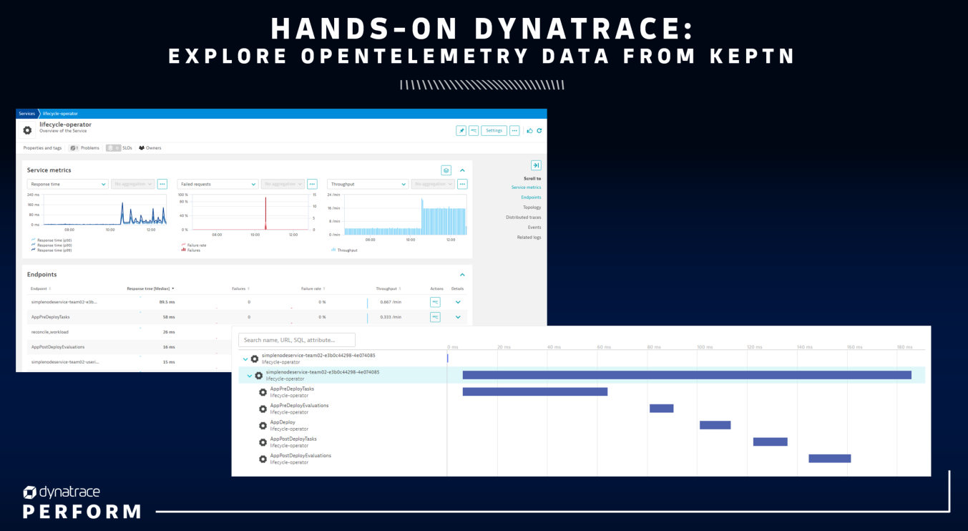The width and height of the screenshot is (968, 531).
Task: Click the filter icon beside Settings
Action: (474, 130)
